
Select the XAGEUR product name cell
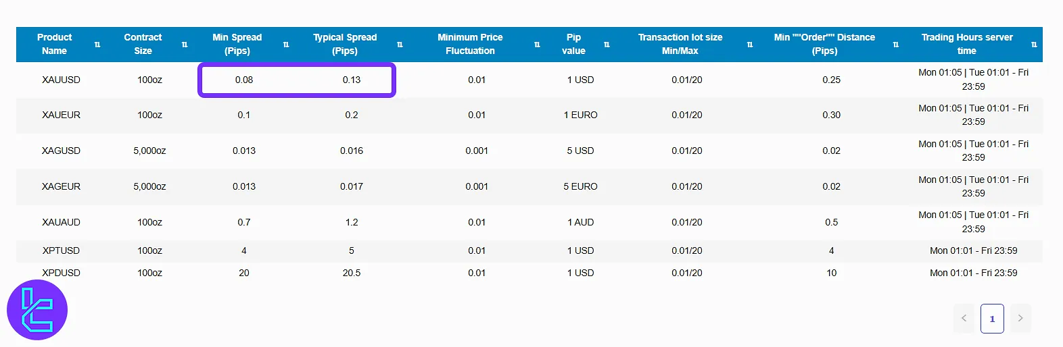pyautogui.click(x=61, y=186)
